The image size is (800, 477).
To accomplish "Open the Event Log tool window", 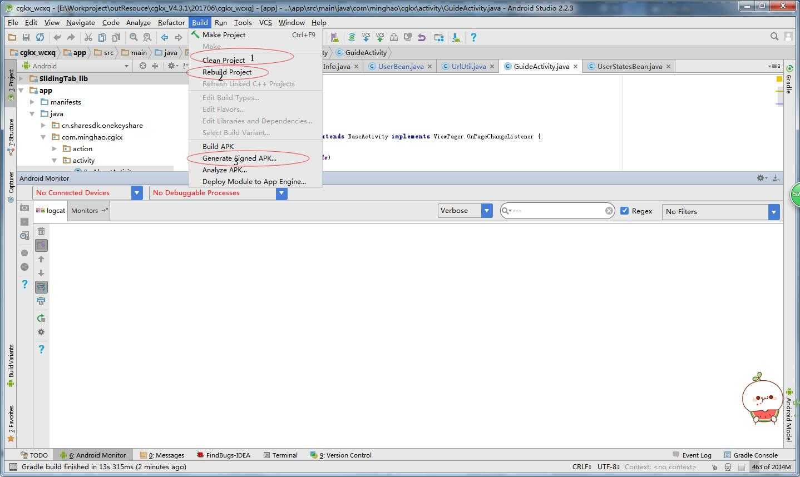I will (692, 455).
